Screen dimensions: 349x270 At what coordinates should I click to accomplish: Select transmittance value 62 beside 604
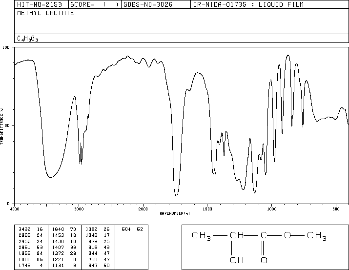(140, 229)
